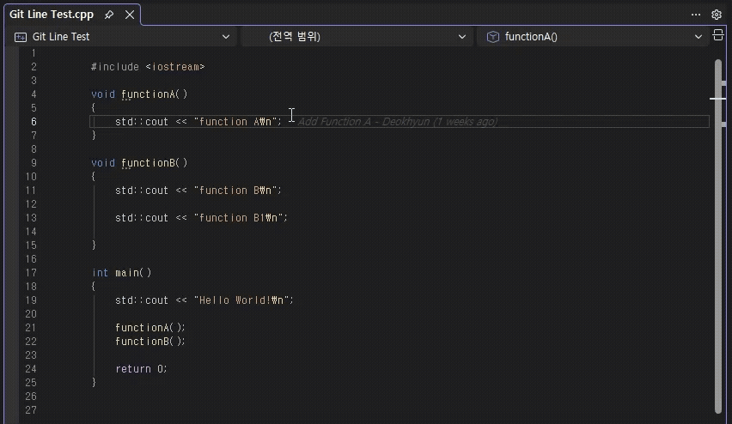Image resolution: width=732 pixels, height=424 pixels.
Task: Click the "function B" cout line on line 11
Action: click(x=198, y=191)
